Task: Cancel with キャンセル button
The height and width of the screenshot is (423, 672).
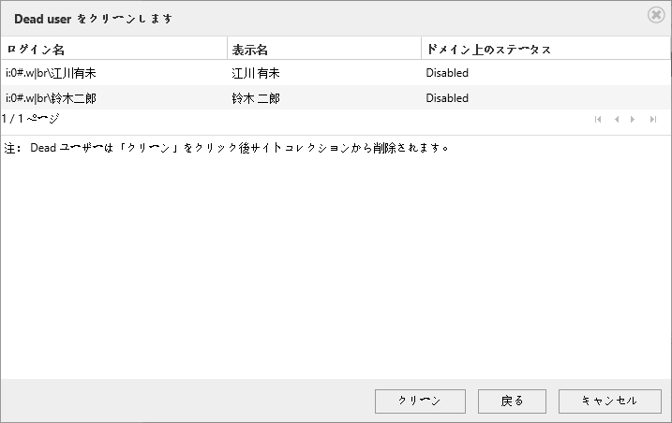Action: pyautogui.click(x=609, y=401)
